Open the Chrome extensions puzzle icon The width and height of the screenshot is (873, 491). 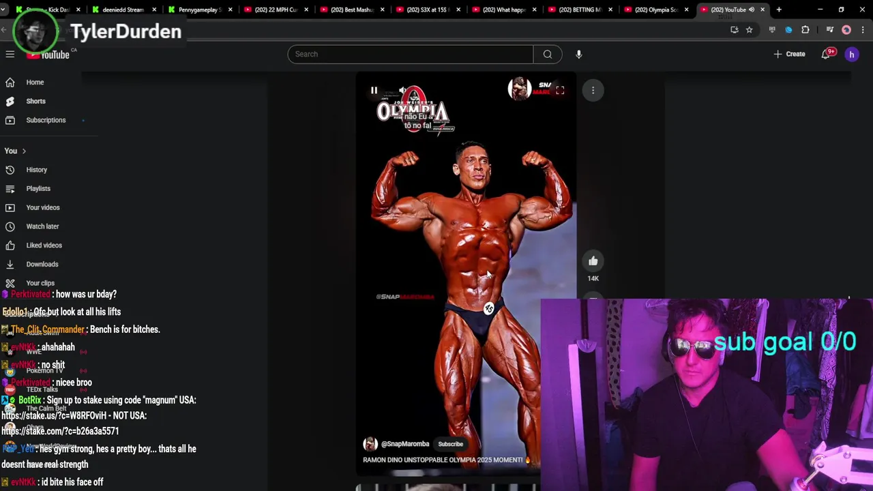pyautogui.click(x=805, y=30)
